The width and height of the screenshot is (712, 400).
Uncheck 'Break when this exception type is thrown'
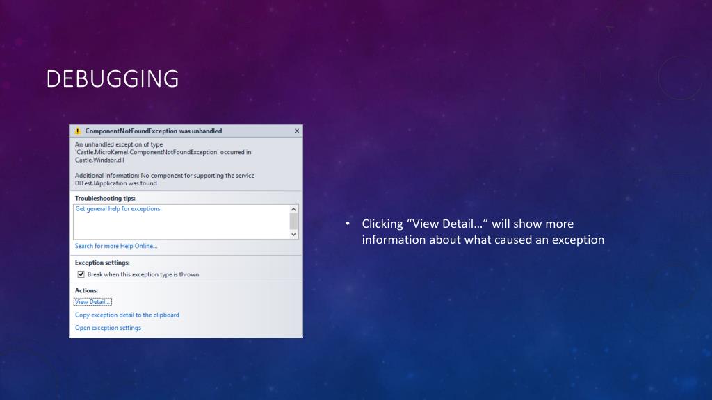(x=81, y=274)
